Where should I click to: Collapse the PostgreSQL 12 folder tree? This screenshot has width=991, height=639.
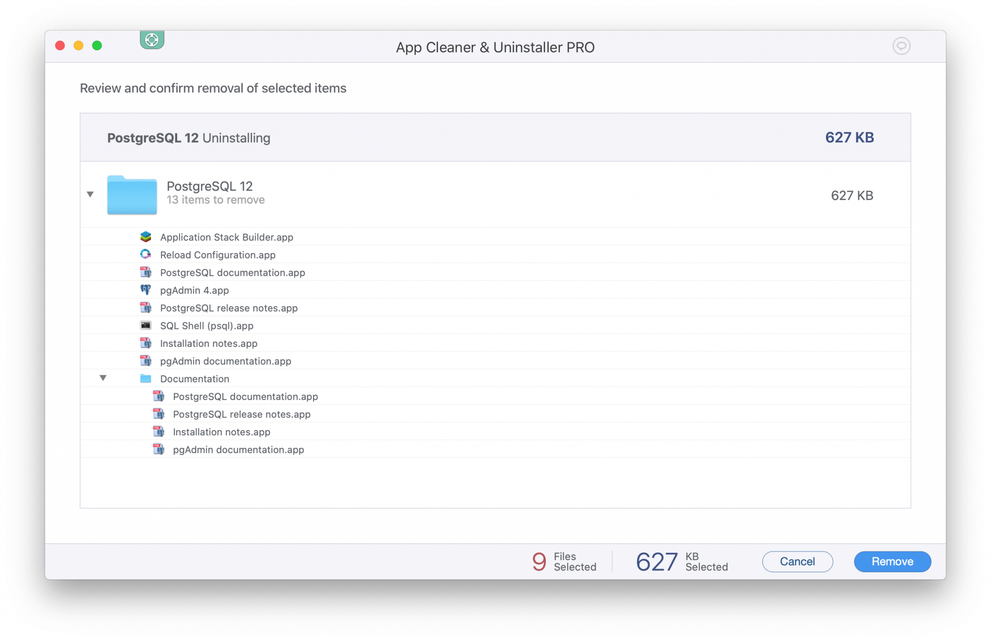coord(90,194)
